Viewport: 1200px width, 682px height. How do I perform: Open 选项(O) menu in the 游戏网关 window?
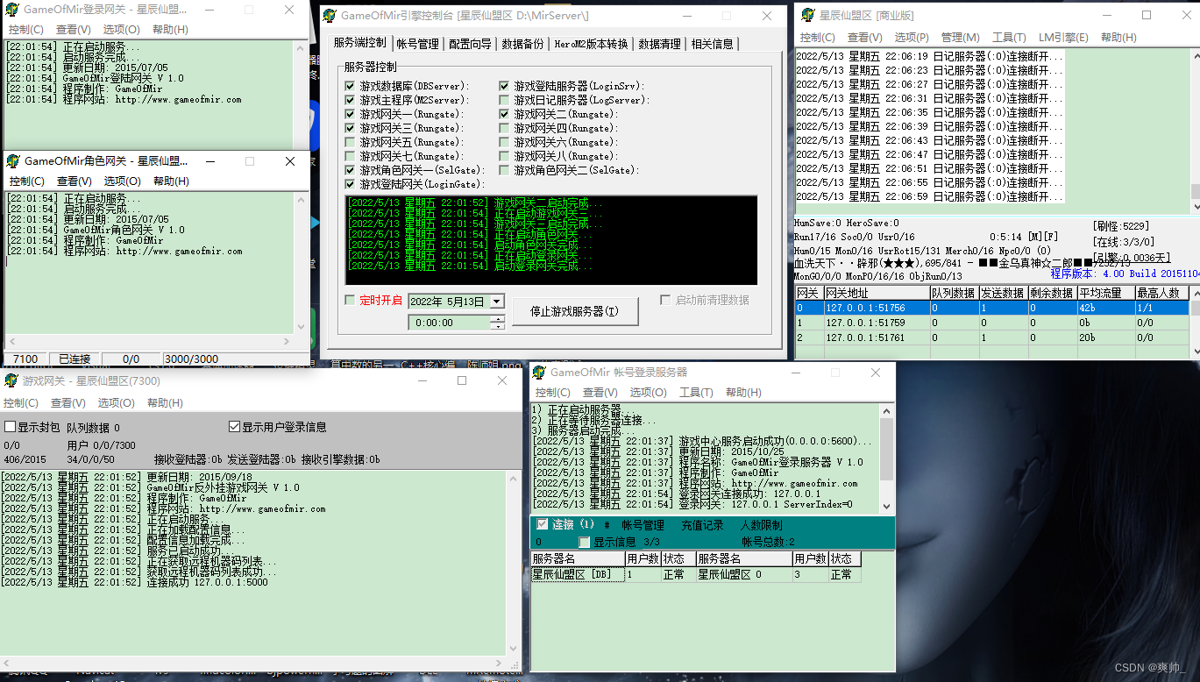click(x=116, y=402)
